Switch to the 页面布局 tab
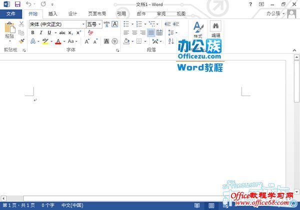Screen dimensions: 300x210 97,14
